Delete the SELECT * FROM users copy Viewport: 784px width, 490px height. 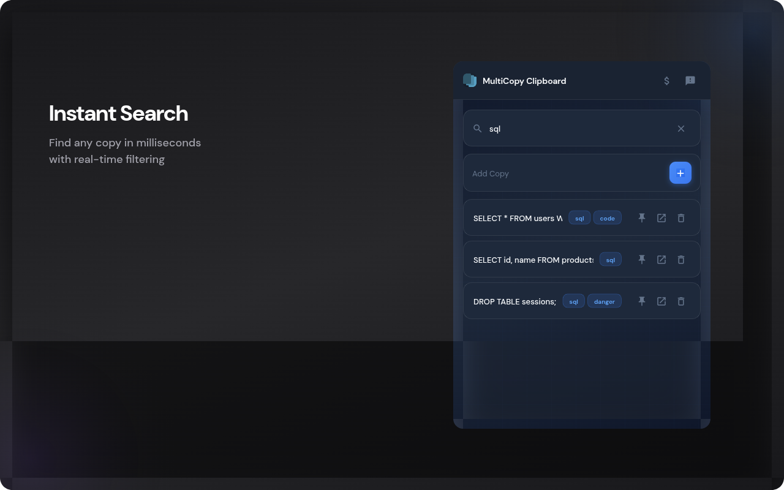(x=681, y=218)
